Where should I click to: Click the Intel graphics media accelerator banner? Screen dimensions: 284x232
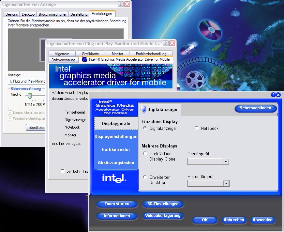(111, 76)
